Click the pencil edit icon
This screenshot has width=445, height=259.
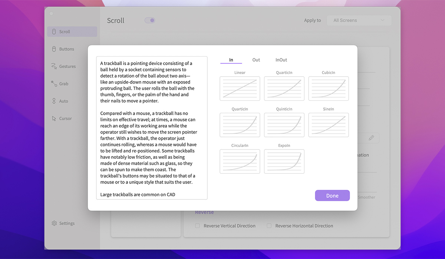tap(371, 138)
